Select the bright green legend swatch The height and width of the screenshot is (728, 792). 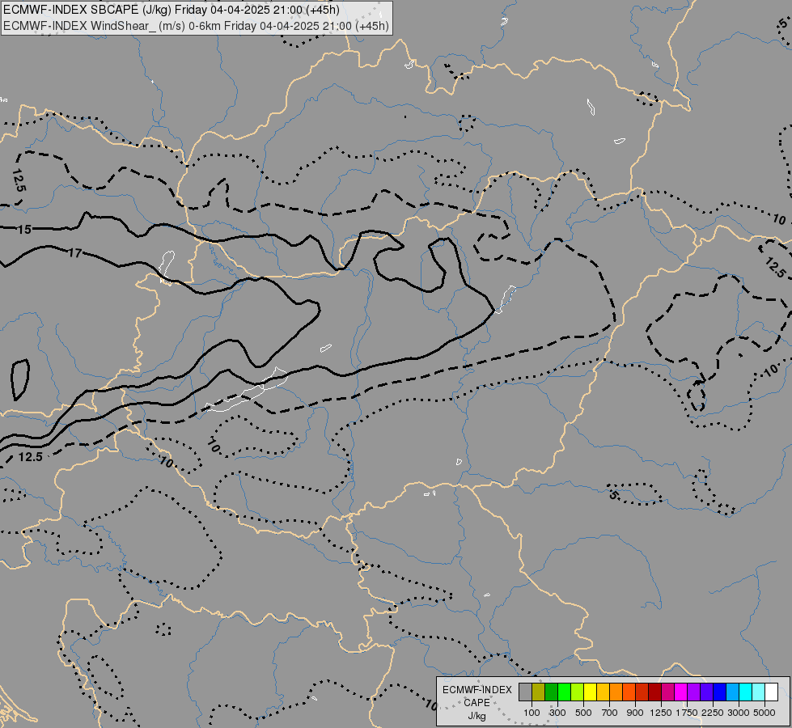coord(564,692)
